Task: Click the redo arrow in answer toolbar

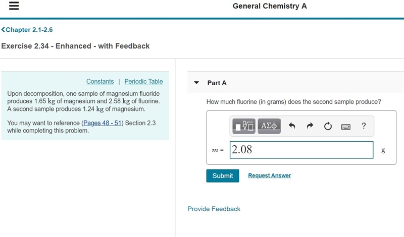Action: pyautogui.click(x=310, y=126)
